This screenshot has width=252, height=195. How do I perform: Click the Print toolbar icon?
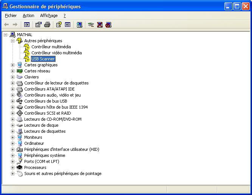(47, 25)
